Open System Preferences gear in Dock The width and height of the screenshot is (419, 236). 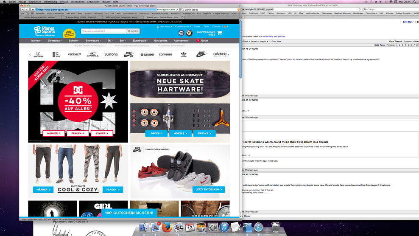[x=213, y=227]
